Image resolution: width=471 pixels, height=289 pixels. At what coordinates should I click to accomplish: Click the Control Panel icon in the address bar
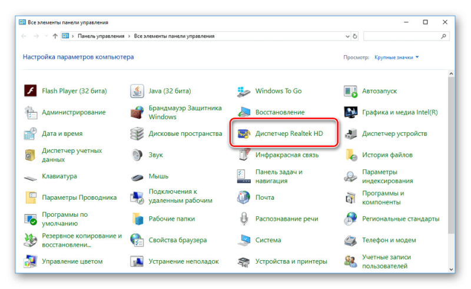(x=65, y=36)
